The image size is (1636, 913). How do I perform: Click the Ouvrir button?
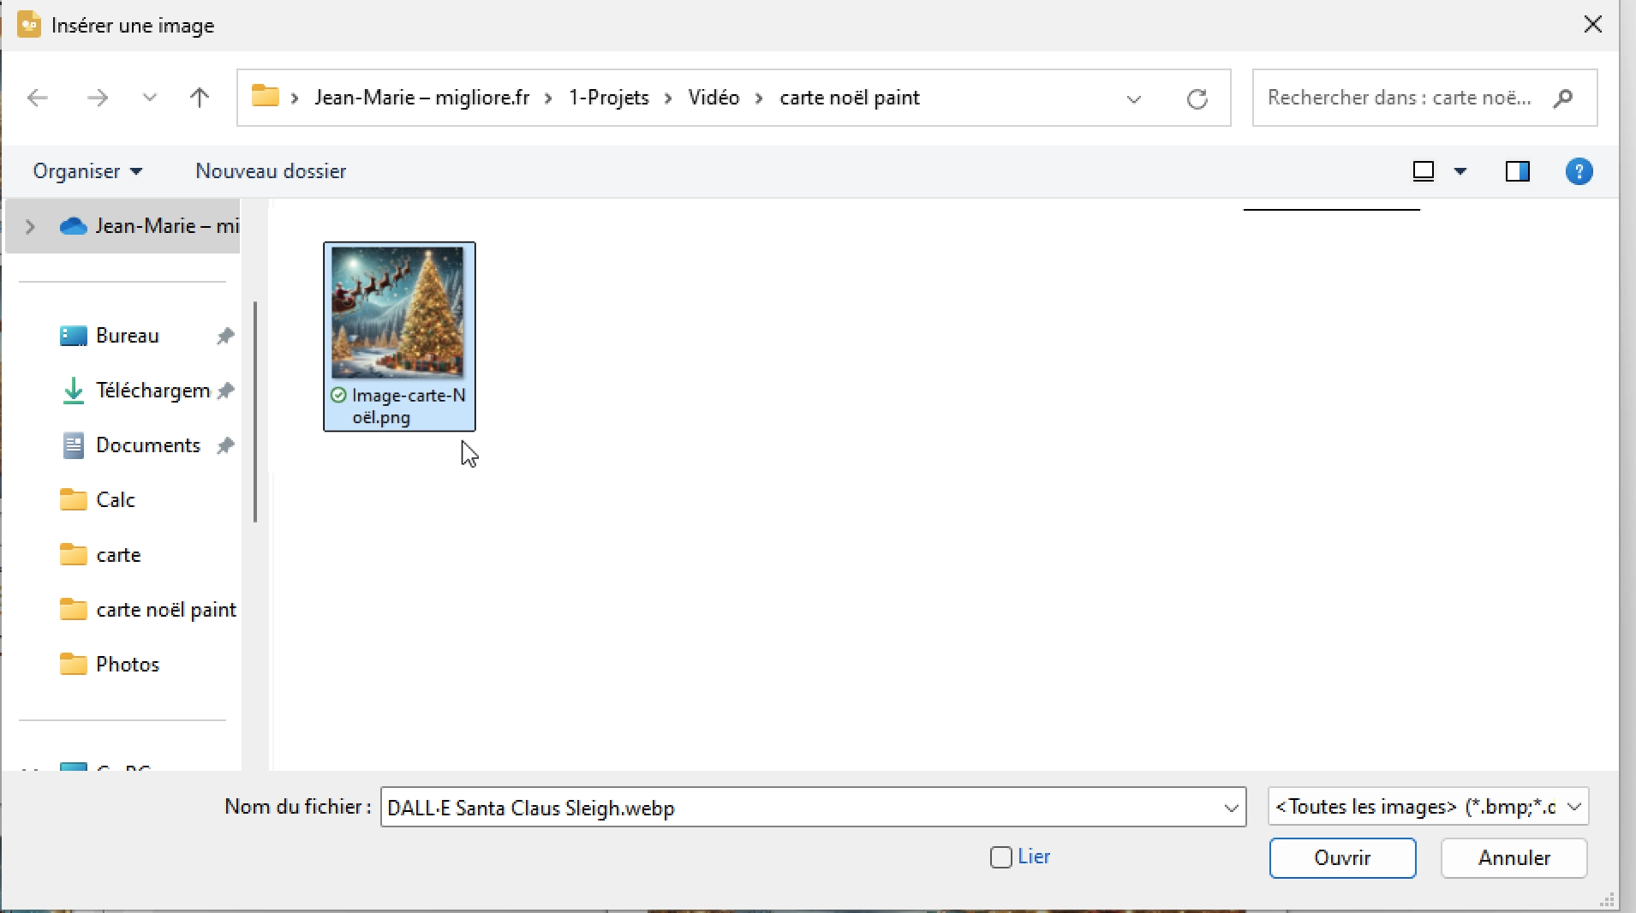tap(1342, 858)
